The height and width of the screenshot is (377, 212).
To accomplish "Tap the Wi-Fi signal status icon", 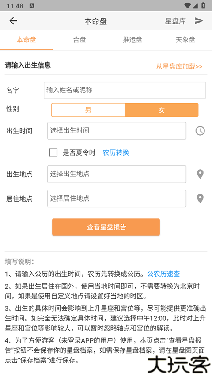I will coord(187,6).
